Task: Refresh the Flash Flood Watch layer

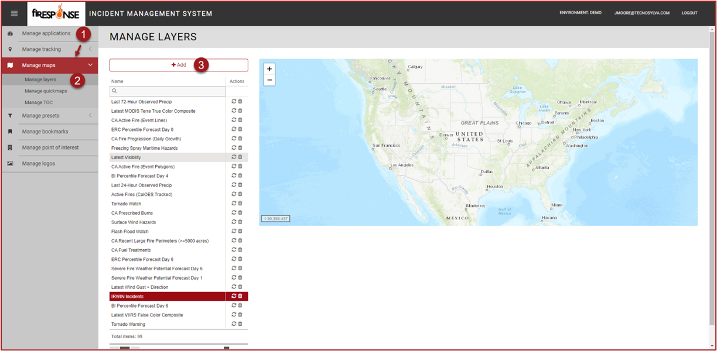Action: click(234, 231)
